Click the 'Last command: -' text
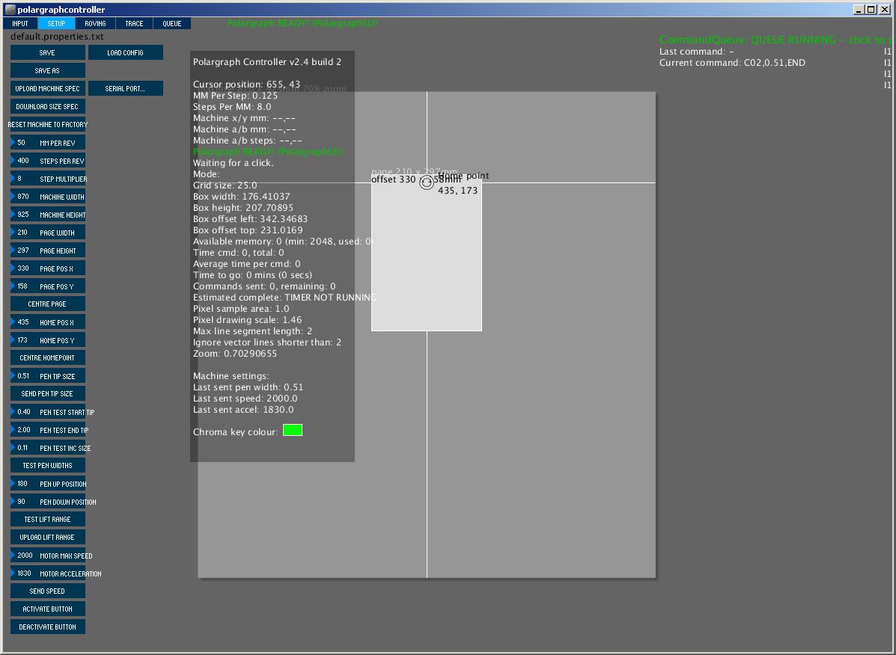Image resolution: width=896 pixels, height=655 pixels. [x=697, y=52]
